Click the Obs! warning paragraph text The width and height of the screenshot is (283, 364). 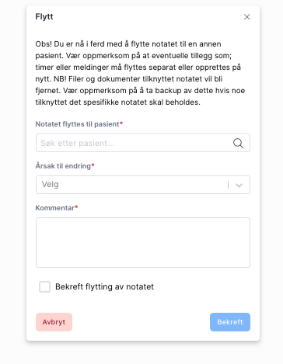click(140, 73)
